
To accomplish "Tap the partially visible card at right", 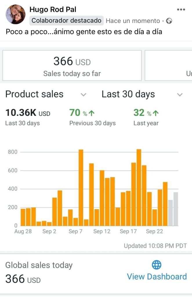I will pos(168,65).
